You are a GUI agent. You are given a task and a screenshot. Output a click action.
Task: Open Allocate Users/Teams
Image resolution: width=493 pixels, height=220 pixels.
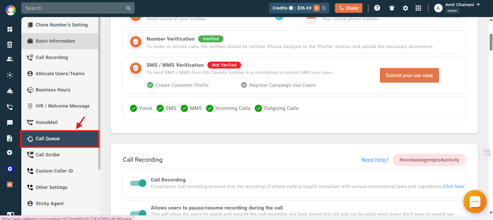(x=60, y=74)
